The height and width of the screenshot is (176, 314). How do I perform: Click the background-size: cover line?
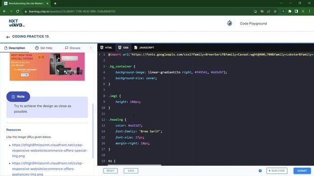click(136, 78)
